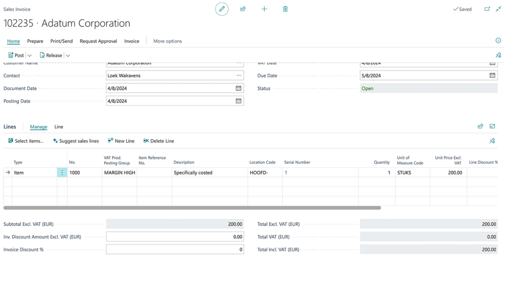Click the Release button
The width and height of the screenshot is (505, 284).
coord(51,55)
